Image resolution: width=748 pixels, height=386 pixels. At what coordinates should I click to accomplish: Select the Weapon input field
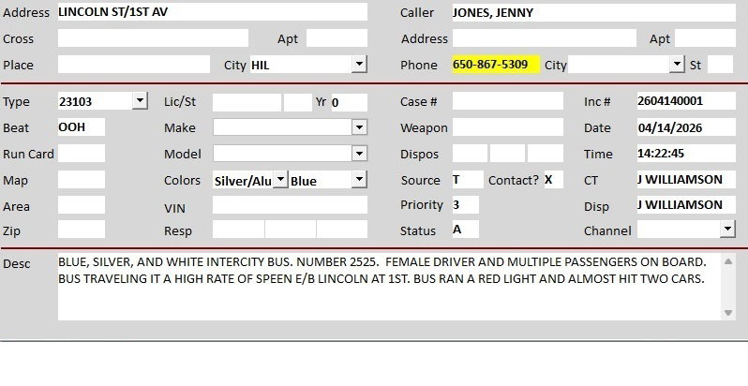click(x=507, y=127)
